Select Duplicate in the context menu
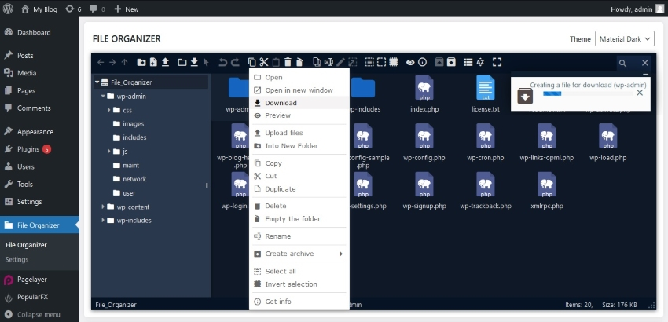 [x=299, y=188]
